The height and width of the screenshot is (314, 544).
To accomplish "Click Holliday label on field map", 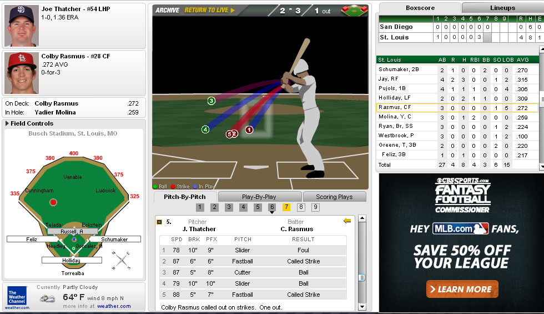I will click(x=72, y=260).
